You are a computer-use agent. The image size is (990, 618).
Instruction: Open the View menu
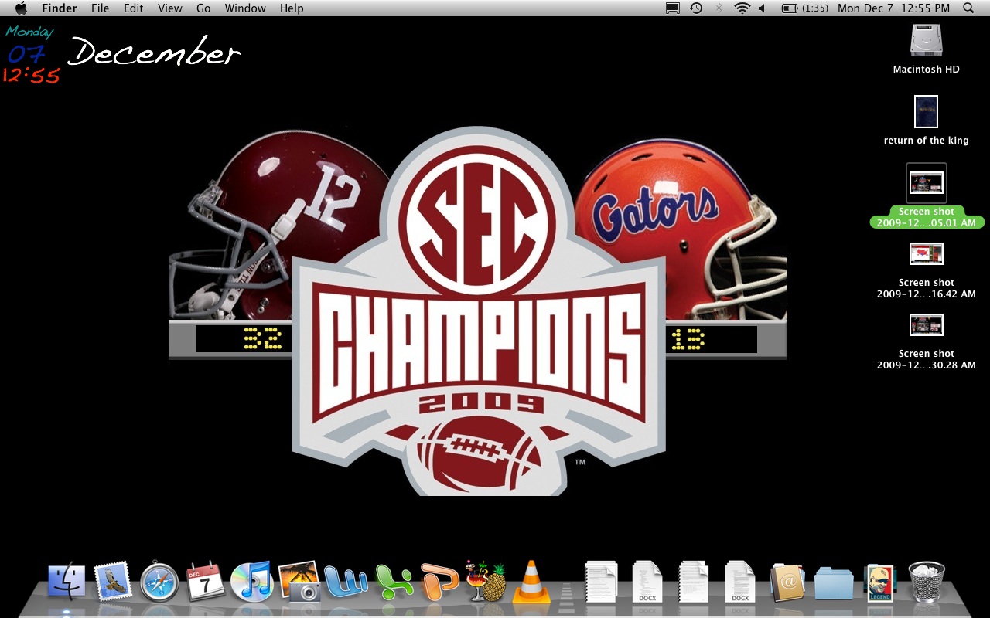tap(169, 8)
